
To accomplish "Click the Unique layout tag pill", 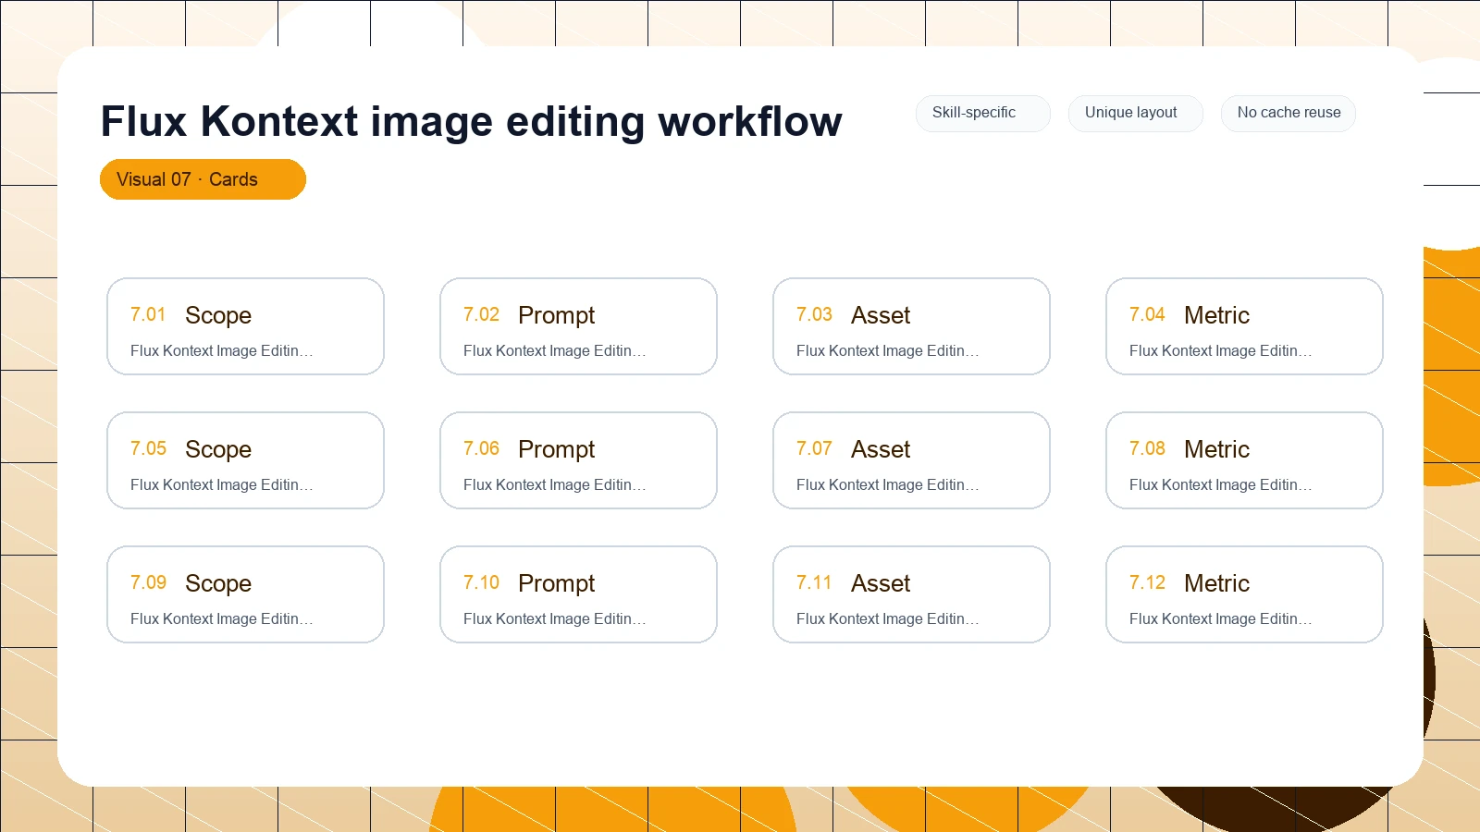I will click(1136, 113).
